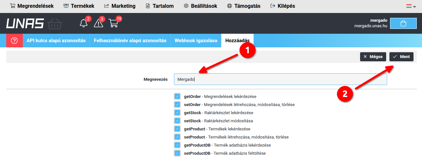Open the Beállítások settings menu
Screen dimensions: 422x157
click(x=200, y=6)
